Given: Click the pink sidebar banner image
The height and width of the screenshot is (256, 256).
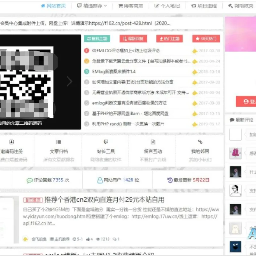Looking at the screenshot, I should [240, 34].
